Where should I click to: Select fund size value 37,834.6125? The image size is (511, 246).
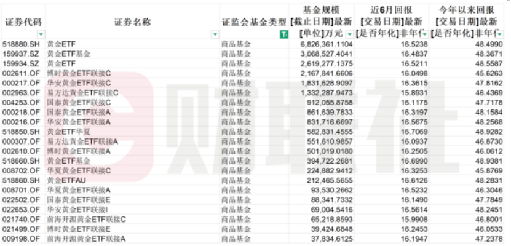point(332,239)
